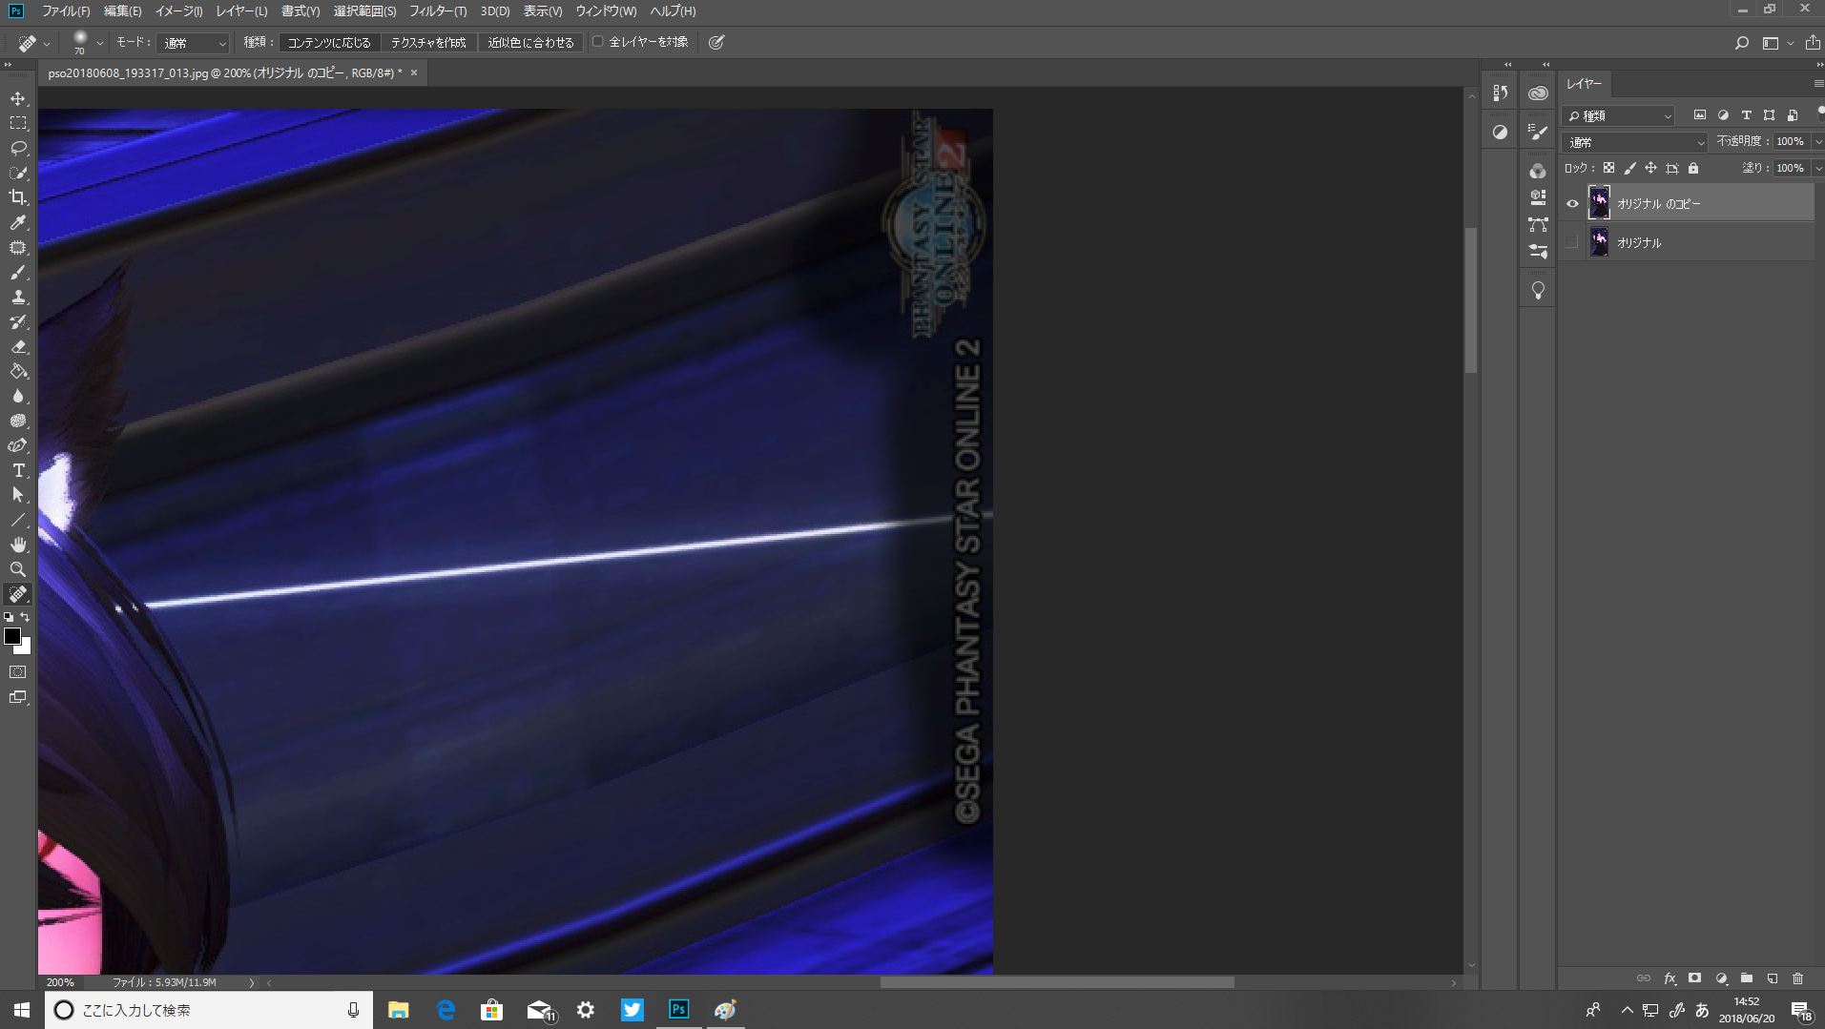Open the ファイル menu
The image size is (1825, 1029).
point(66,11)
